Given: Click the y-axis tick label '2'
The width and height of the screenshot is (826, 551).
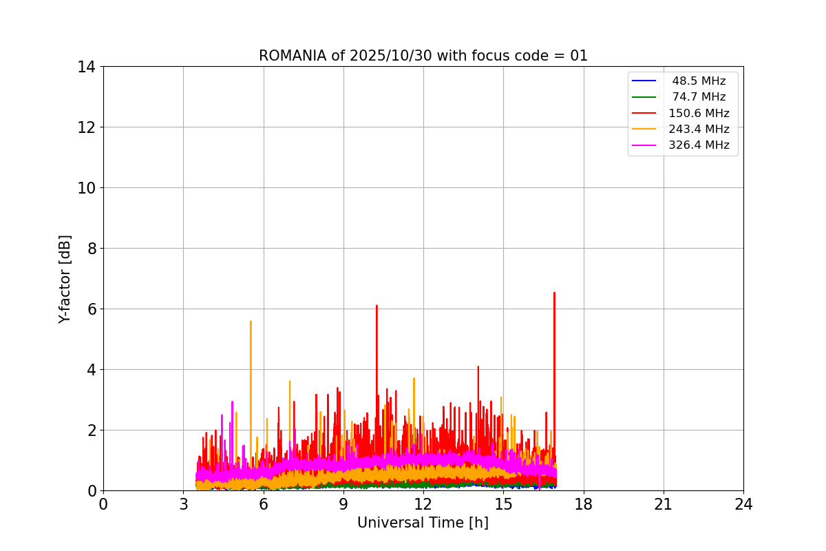Looking at the screenshot, I should coord(91,430).
